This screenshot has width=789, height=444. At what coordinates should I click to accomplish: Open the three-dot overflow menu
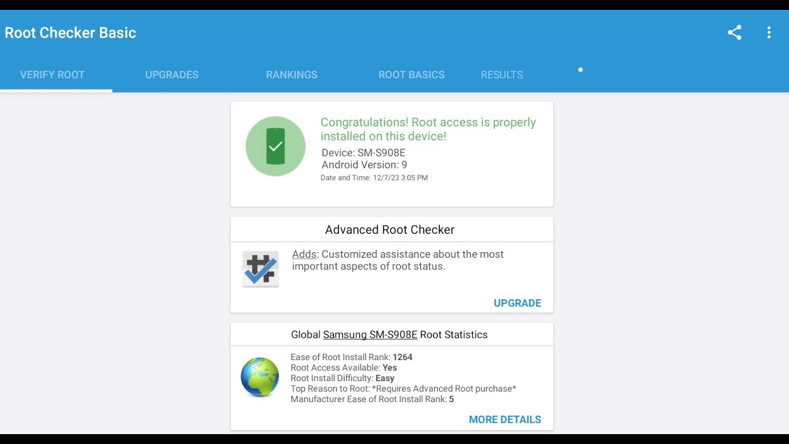click(769, 33)
